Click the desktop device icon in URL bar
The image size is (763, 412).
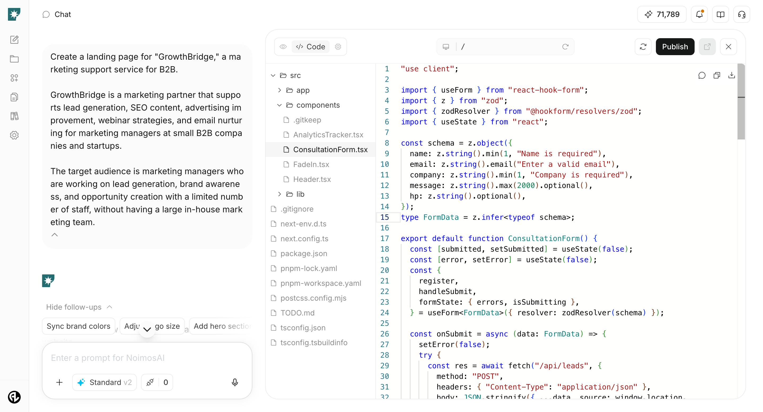coord(446,47)
